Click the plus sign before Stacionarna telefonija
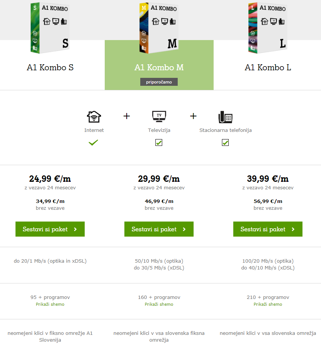Viewport: 321px width, 353px height. [193, 116]
